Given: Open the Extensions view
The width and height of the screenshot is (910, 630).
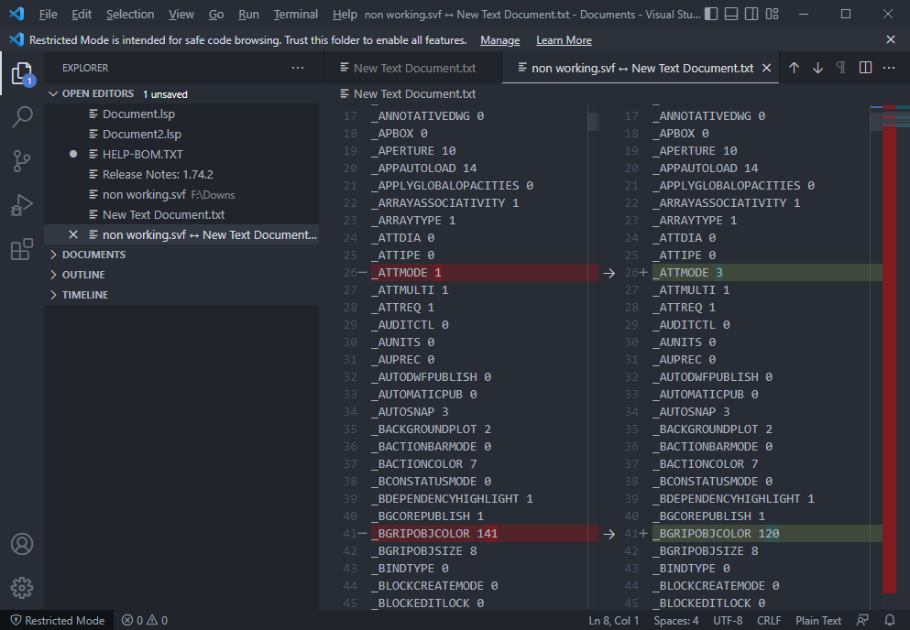Looking at the screenshot, I should pos(22,249).
